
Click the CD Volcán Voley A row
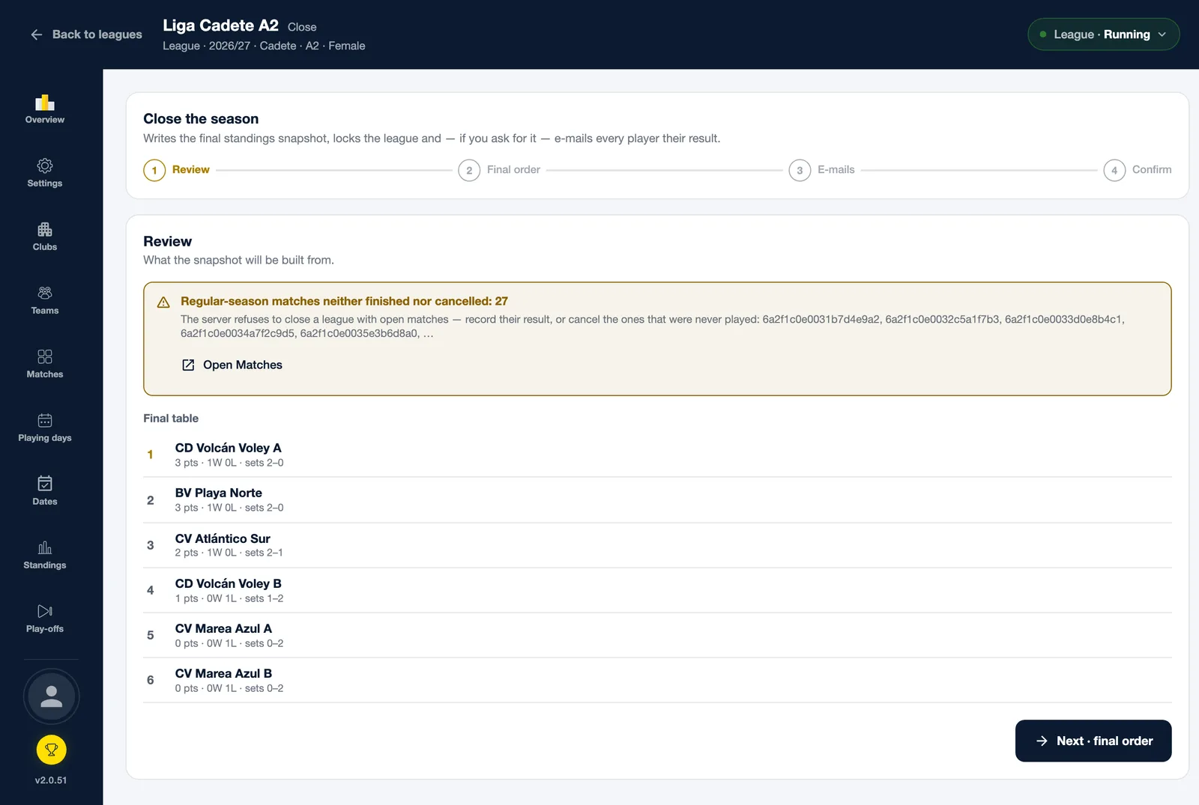tap(657, 455)
